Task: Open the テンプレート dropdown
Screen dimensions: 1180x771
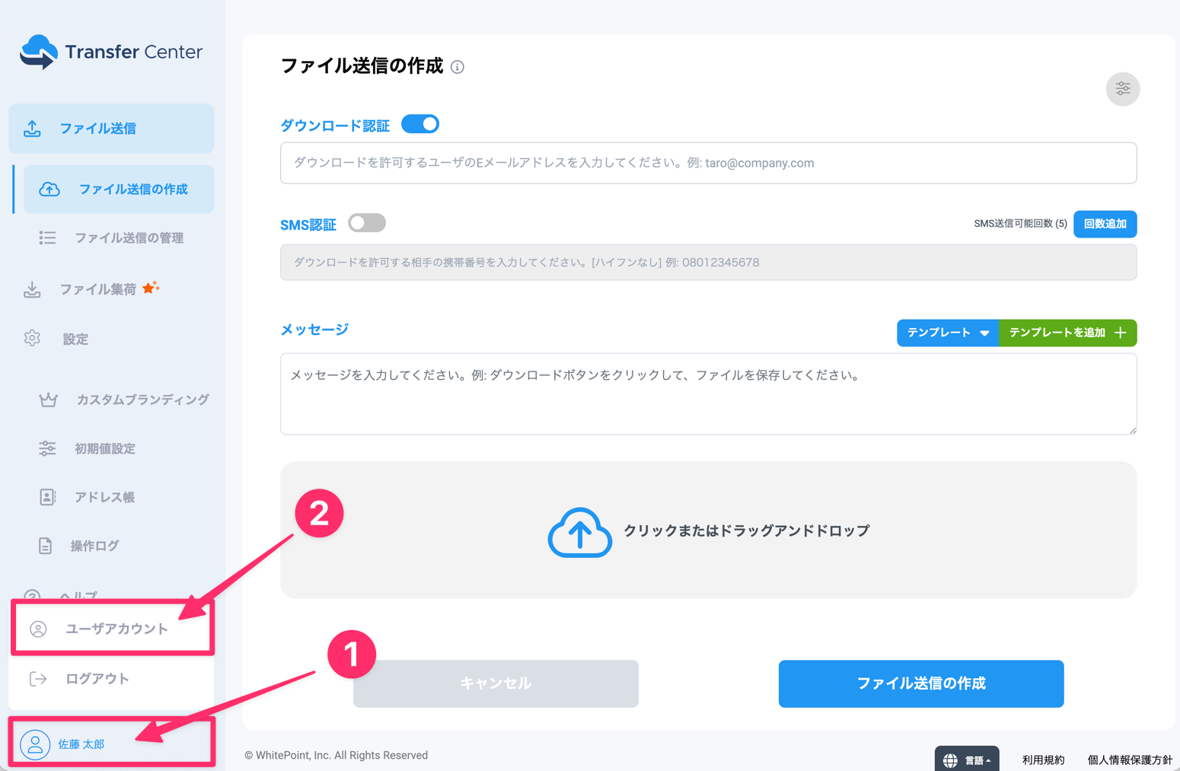Action: pyautogui.click(x=947, y=333)
